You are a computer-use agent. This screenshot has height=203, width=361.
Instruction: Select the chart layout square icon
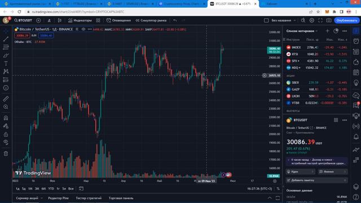(266, 20)
